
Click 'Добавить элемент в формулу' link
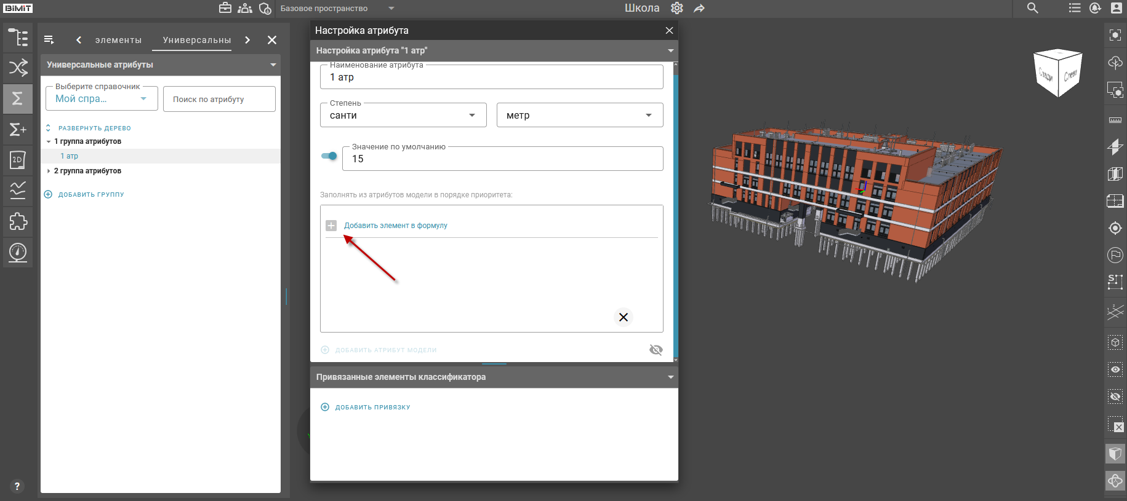point(396,226)
